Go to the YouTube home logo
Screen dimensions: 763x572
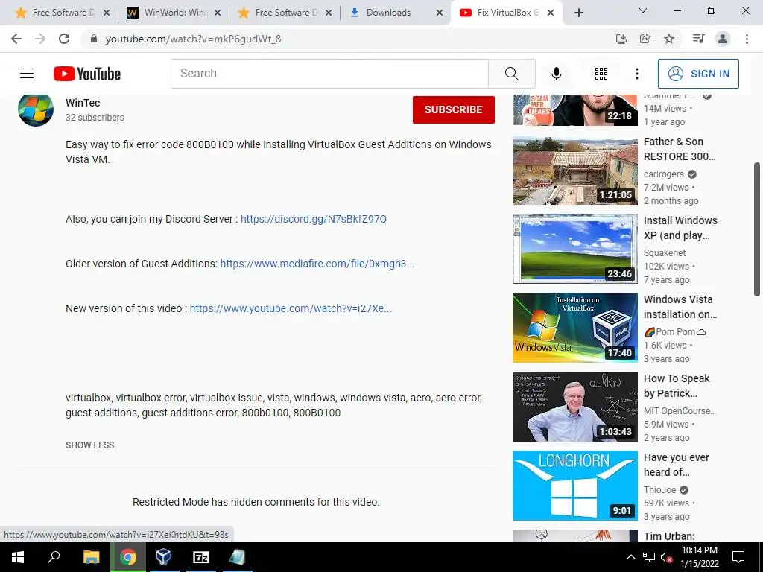pyautogui.click(x=87, y=74)
